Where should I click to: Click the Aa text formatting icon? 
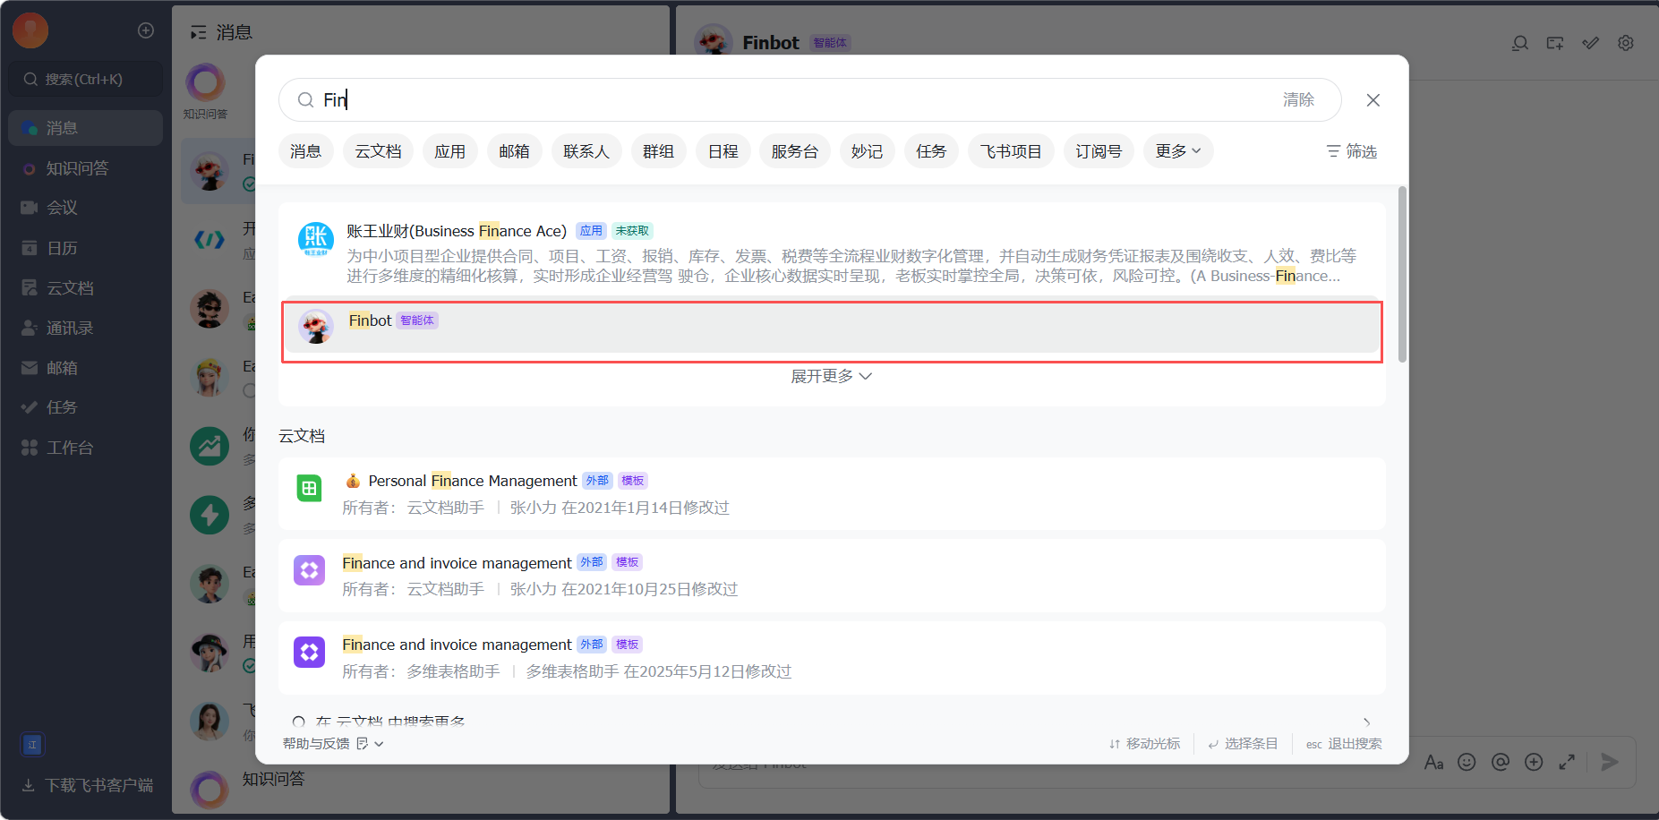pos(1433,762)
